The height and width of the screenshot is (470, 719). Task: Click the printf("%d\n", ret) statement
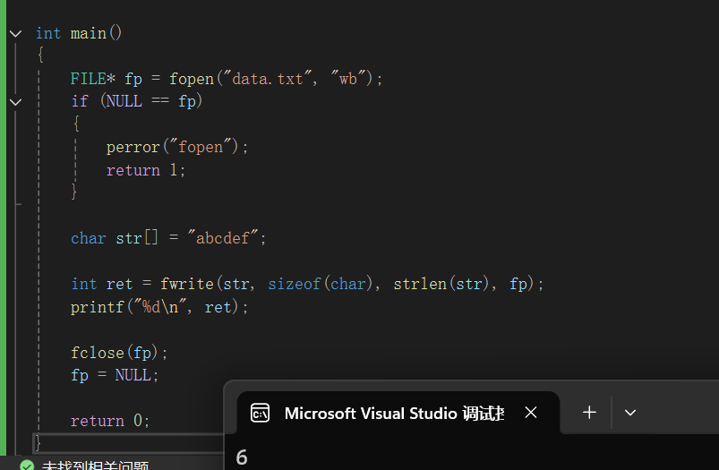159,307
